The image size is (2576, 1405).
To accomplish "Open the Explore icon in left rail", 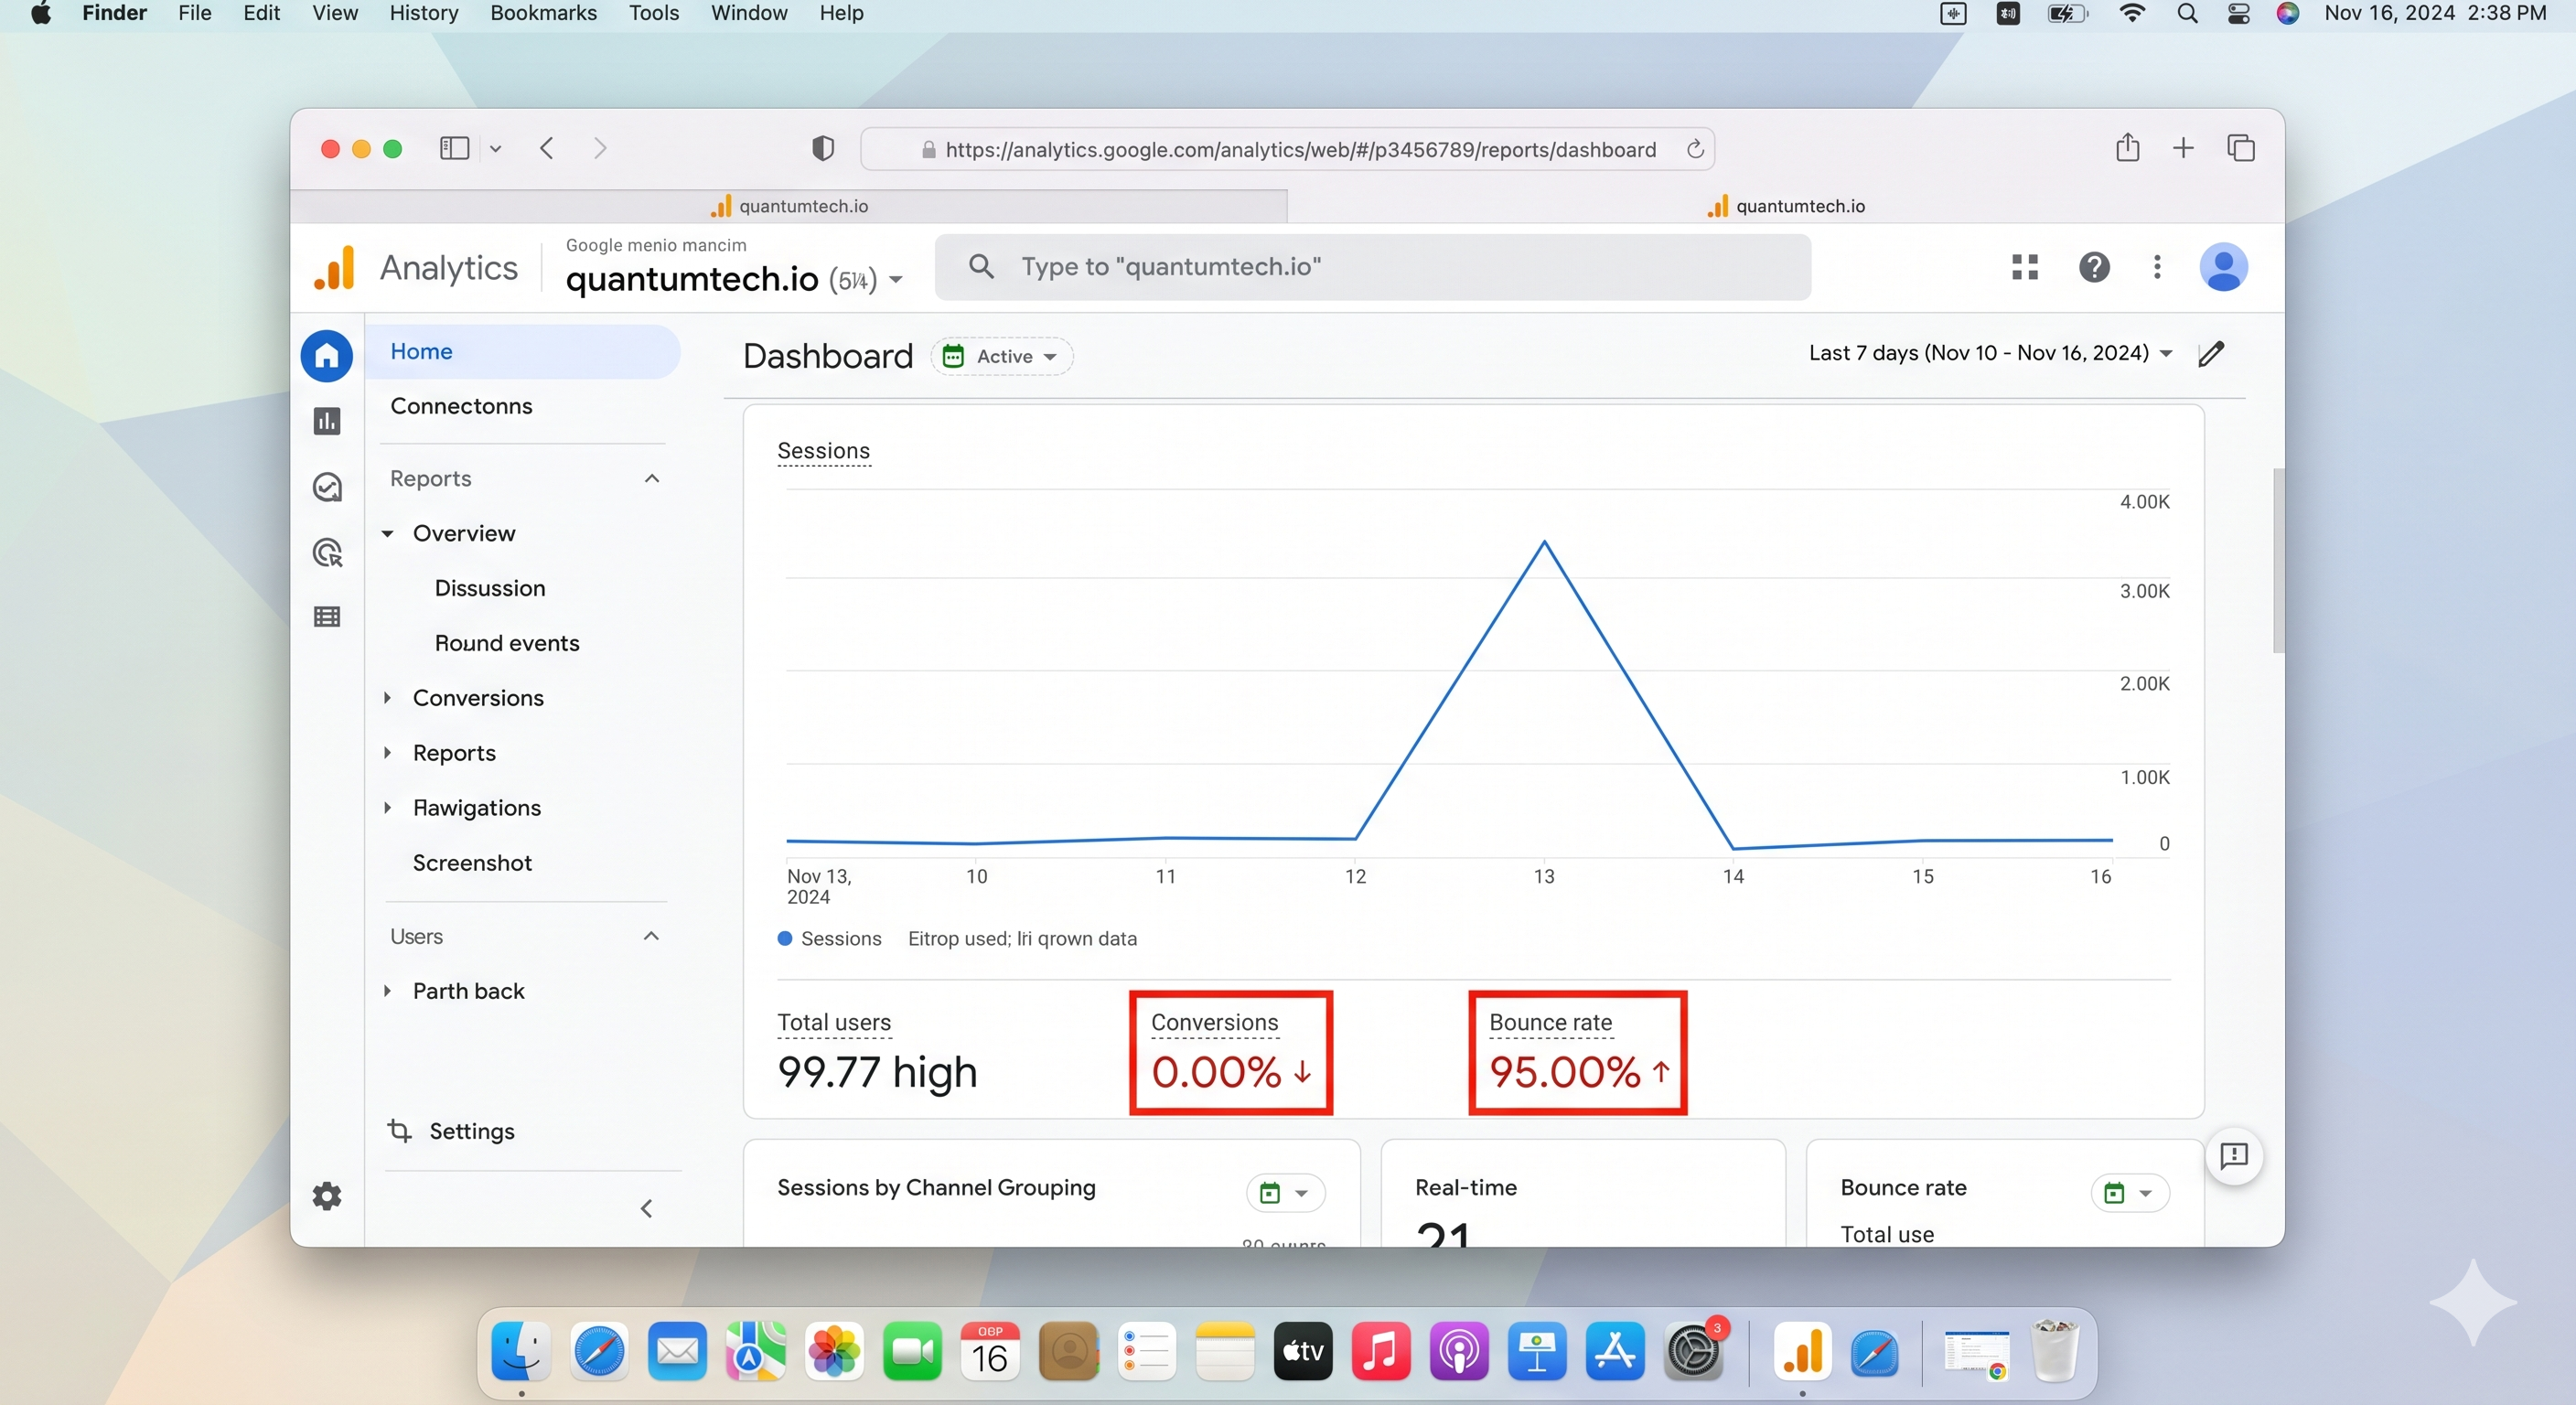I will pyautogui.click(x=327, y=487).
